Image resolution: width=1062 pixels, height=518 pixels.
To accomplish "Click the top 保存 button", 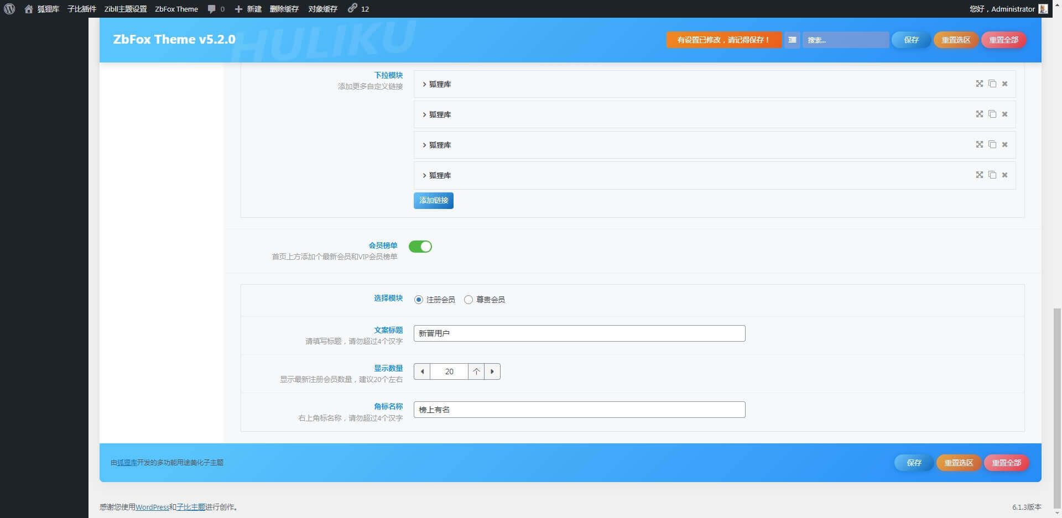I will pos(911,40).
